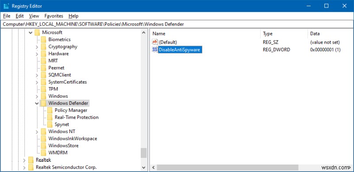Click the Real-Time Protection folder icon
Image resolution: width=354 pixels, height=172 pixels.
[50, 117]
